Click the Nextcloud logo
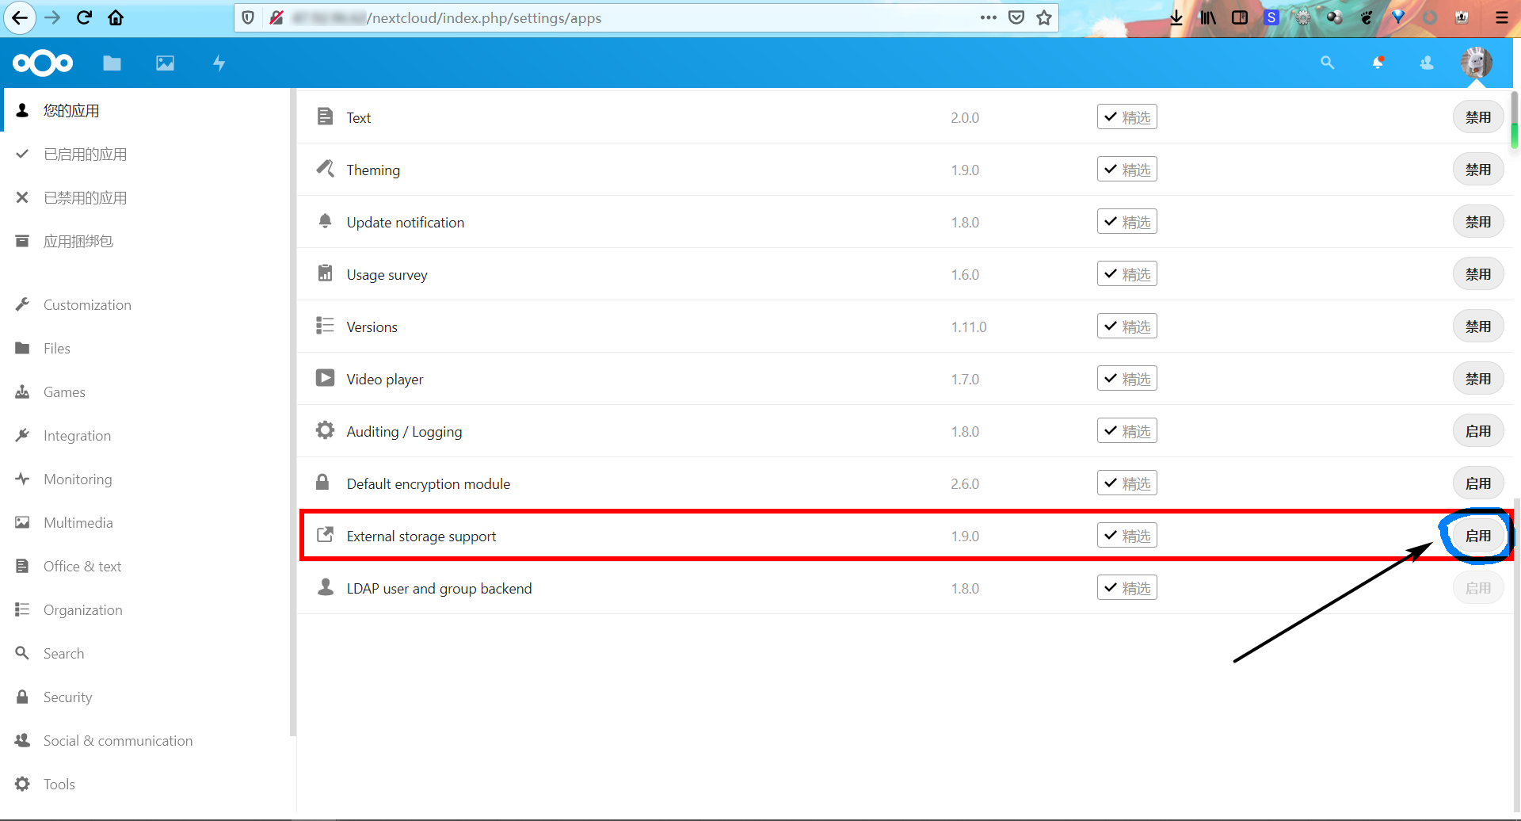 [42, 63]
